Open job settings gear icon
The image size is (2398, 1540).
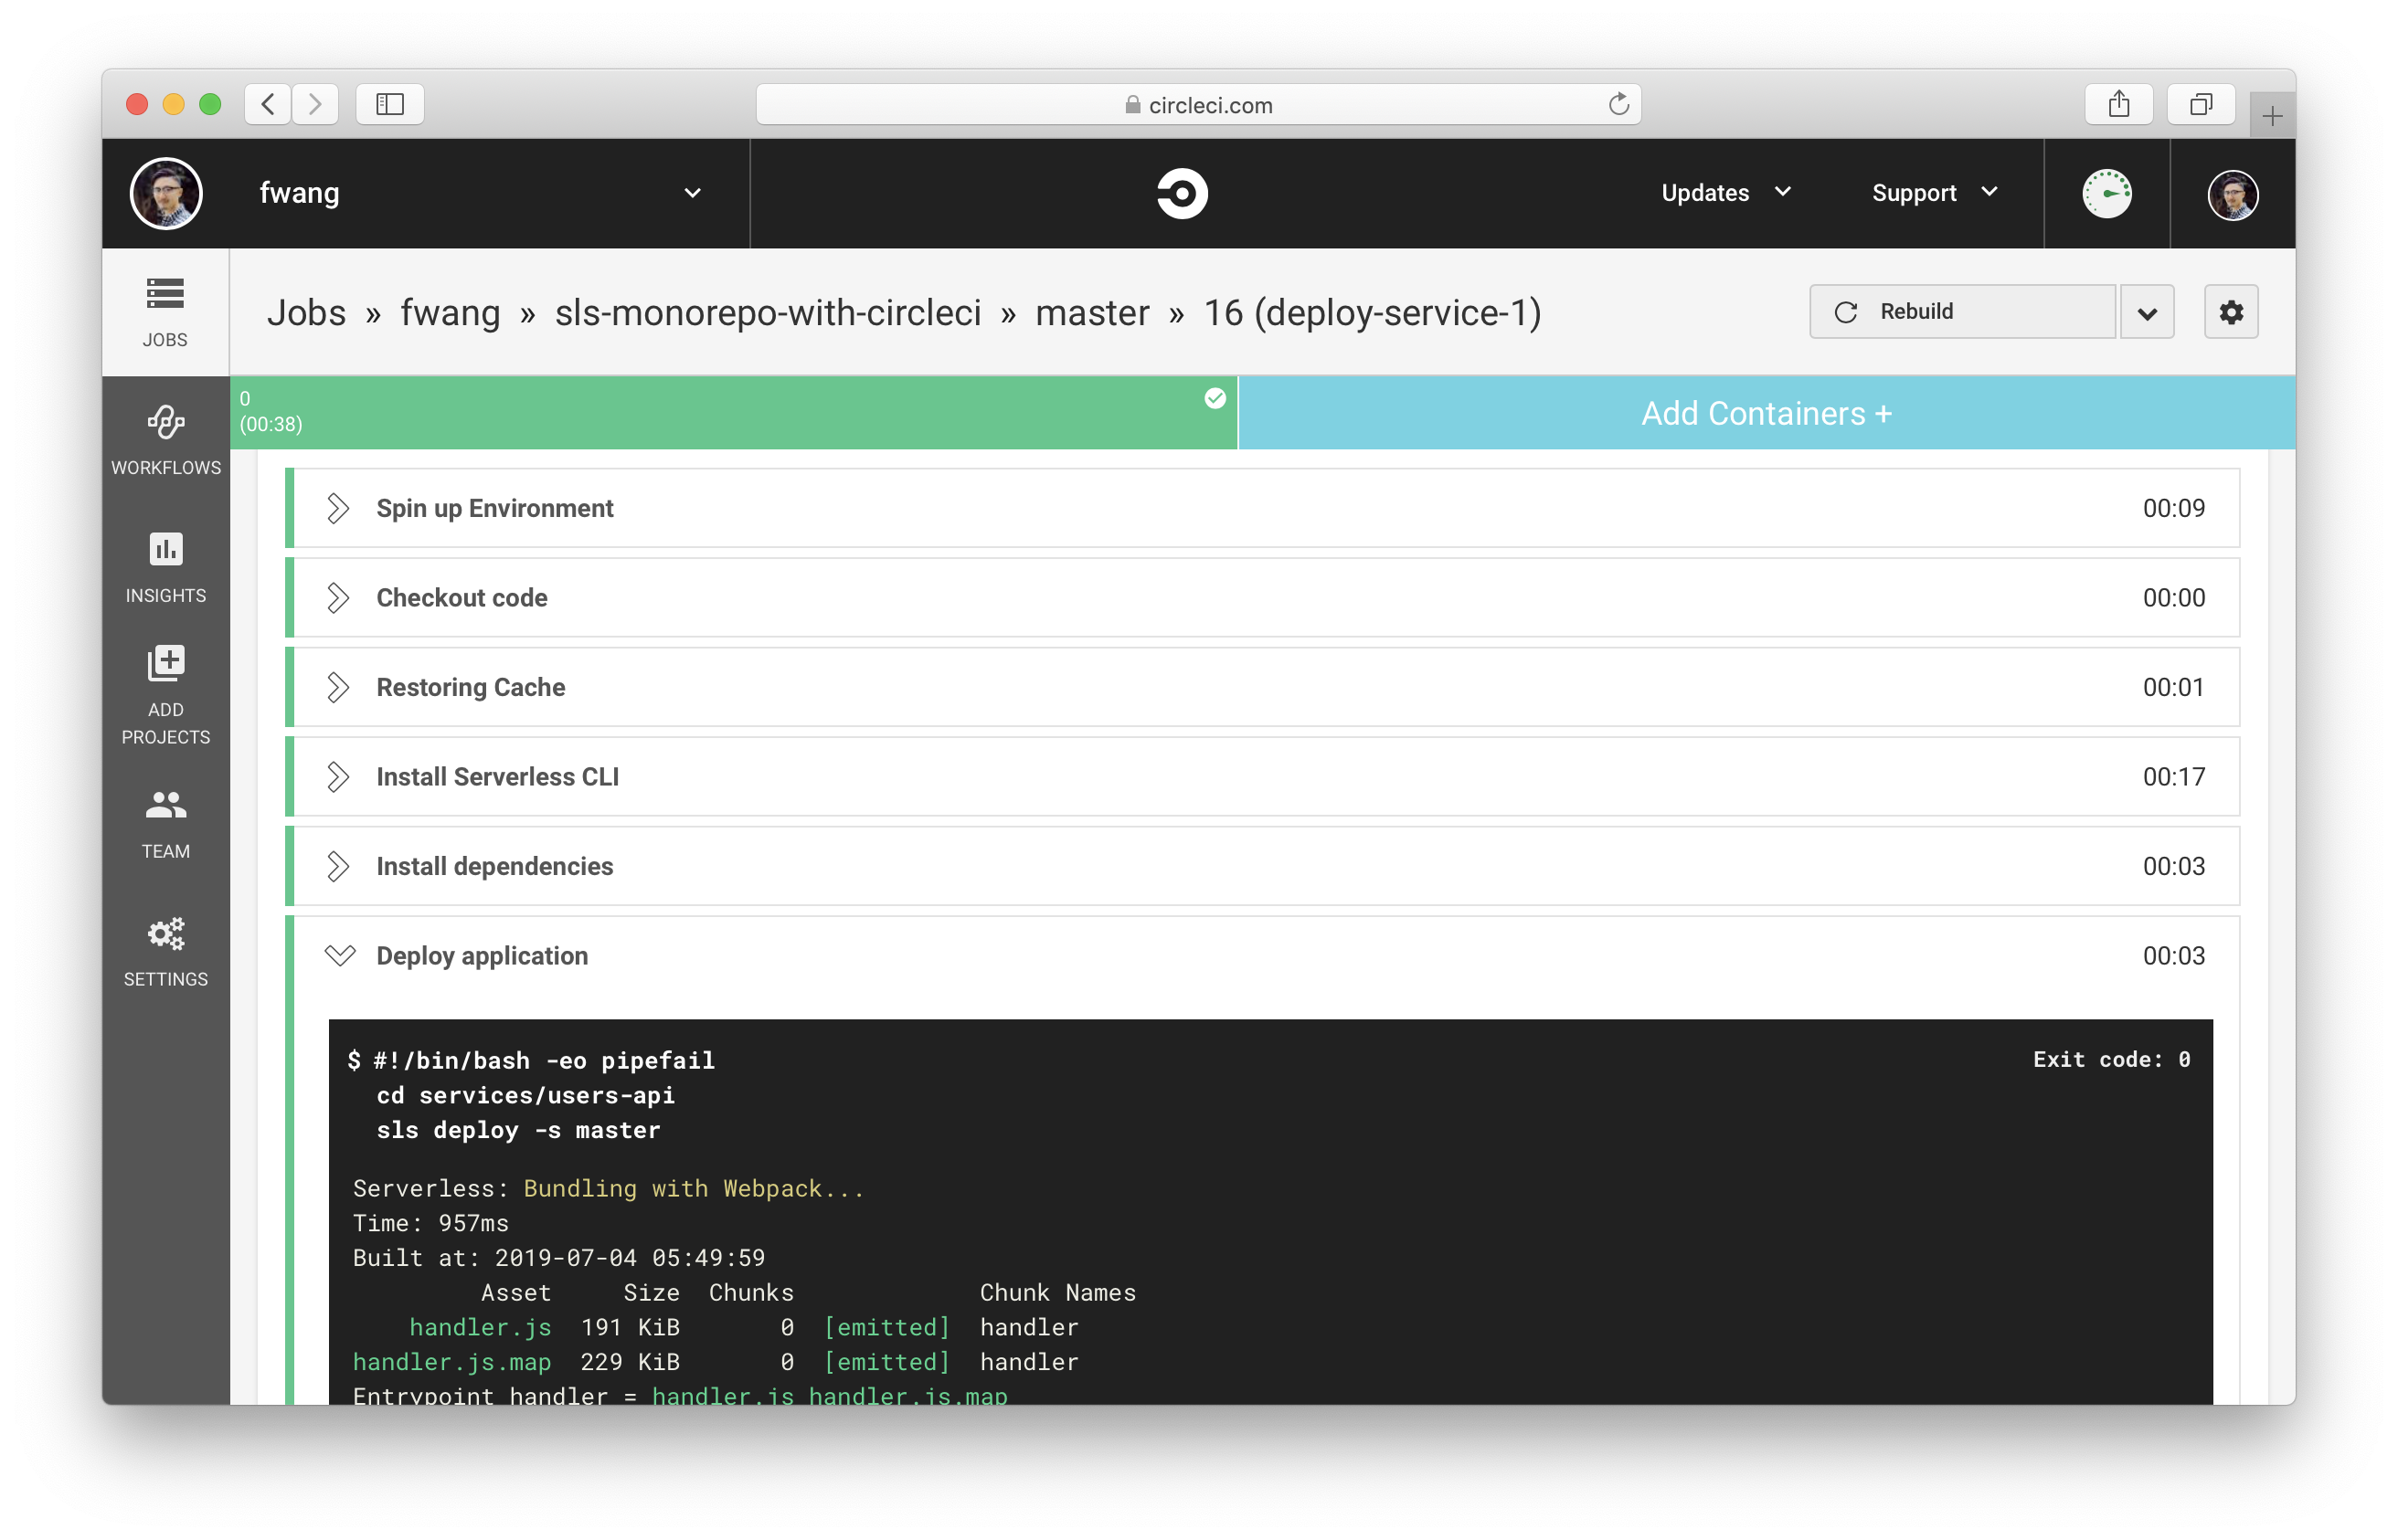[x=2231, y=312]
